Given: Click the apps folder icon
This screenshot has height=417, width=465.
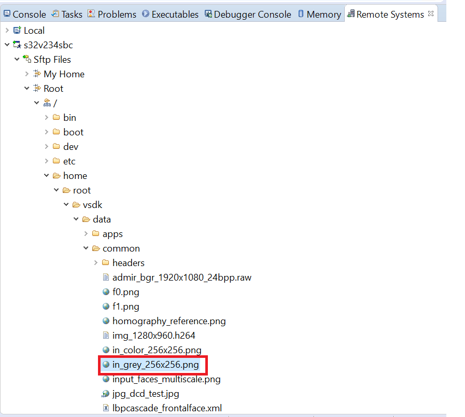Looking at the screenshot, I should pyautogui.click(x=95, y=233).
